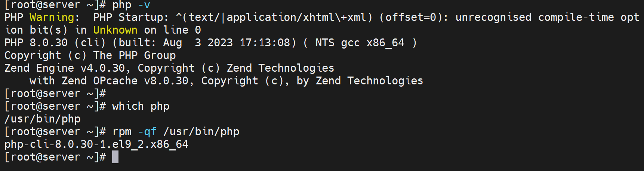Click the "which php" command
The height and width of the screenshot is (171, 644).
coord(141,106)
